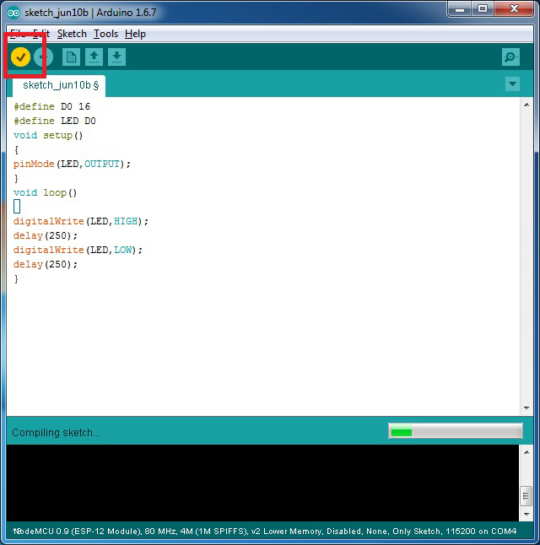Open the Tools menu
The width and height of the screenshot is (540, 545).
[105, 34]
